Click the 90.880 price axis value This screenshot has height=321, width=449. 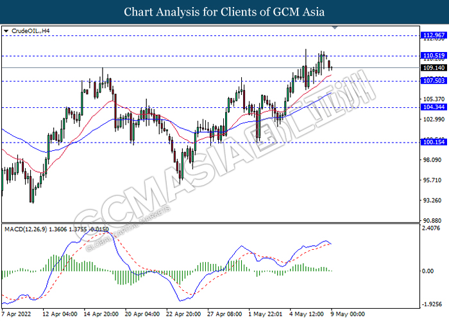tap(434, 220)
